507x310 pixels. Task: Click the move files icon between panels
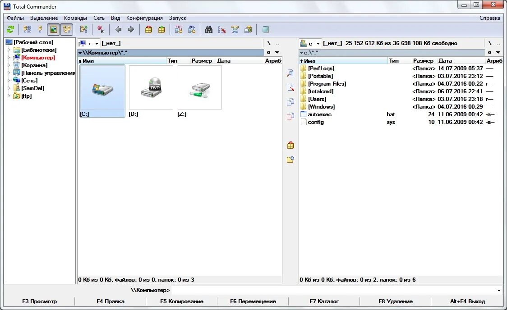290,116
